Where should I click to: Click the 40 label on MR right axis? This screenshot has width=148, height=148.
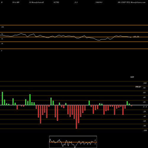144,97
